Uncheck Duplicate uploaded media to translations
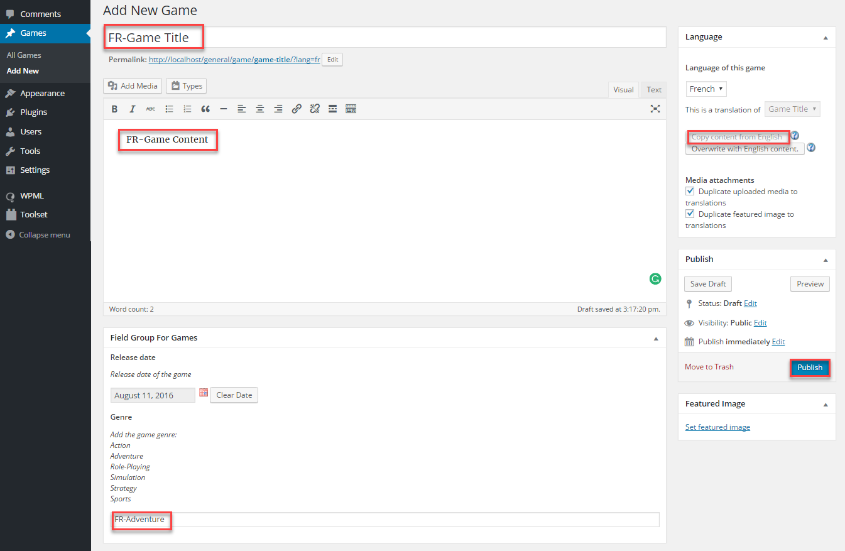This screenshot has height=551, width=845. tap(690, 191)
